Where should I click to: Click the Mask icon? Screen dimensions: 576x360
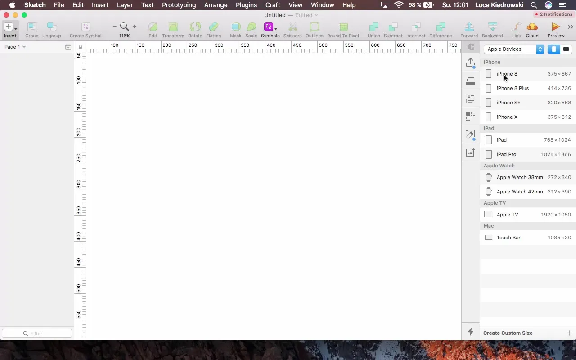[235, 27]
